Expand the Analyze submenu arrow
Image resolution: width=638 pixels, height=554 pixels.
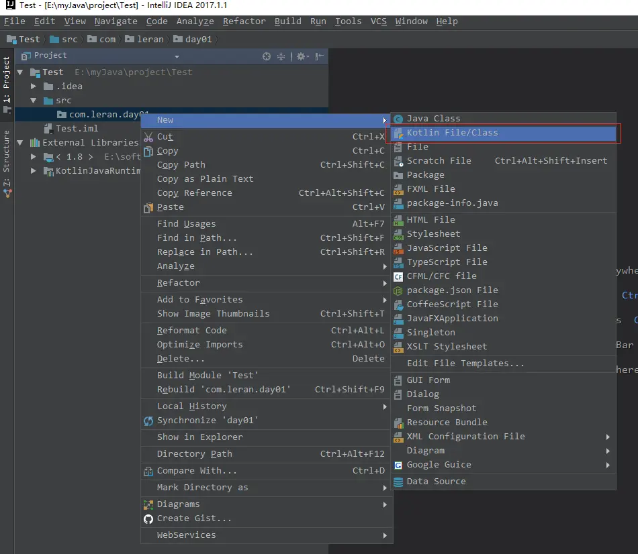coord(385,267)
